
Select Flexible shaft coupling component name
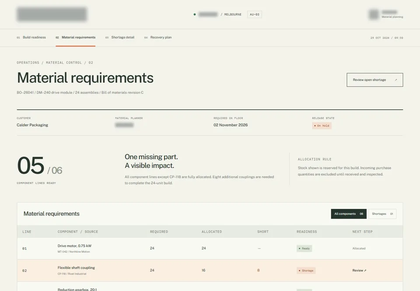coord(76,268)
